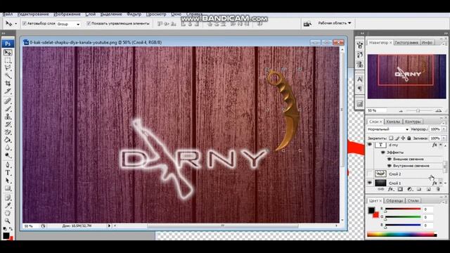Switch to the Образцы tab
Viewport: 450px width, 253px height.
click(x=394, y=200)
